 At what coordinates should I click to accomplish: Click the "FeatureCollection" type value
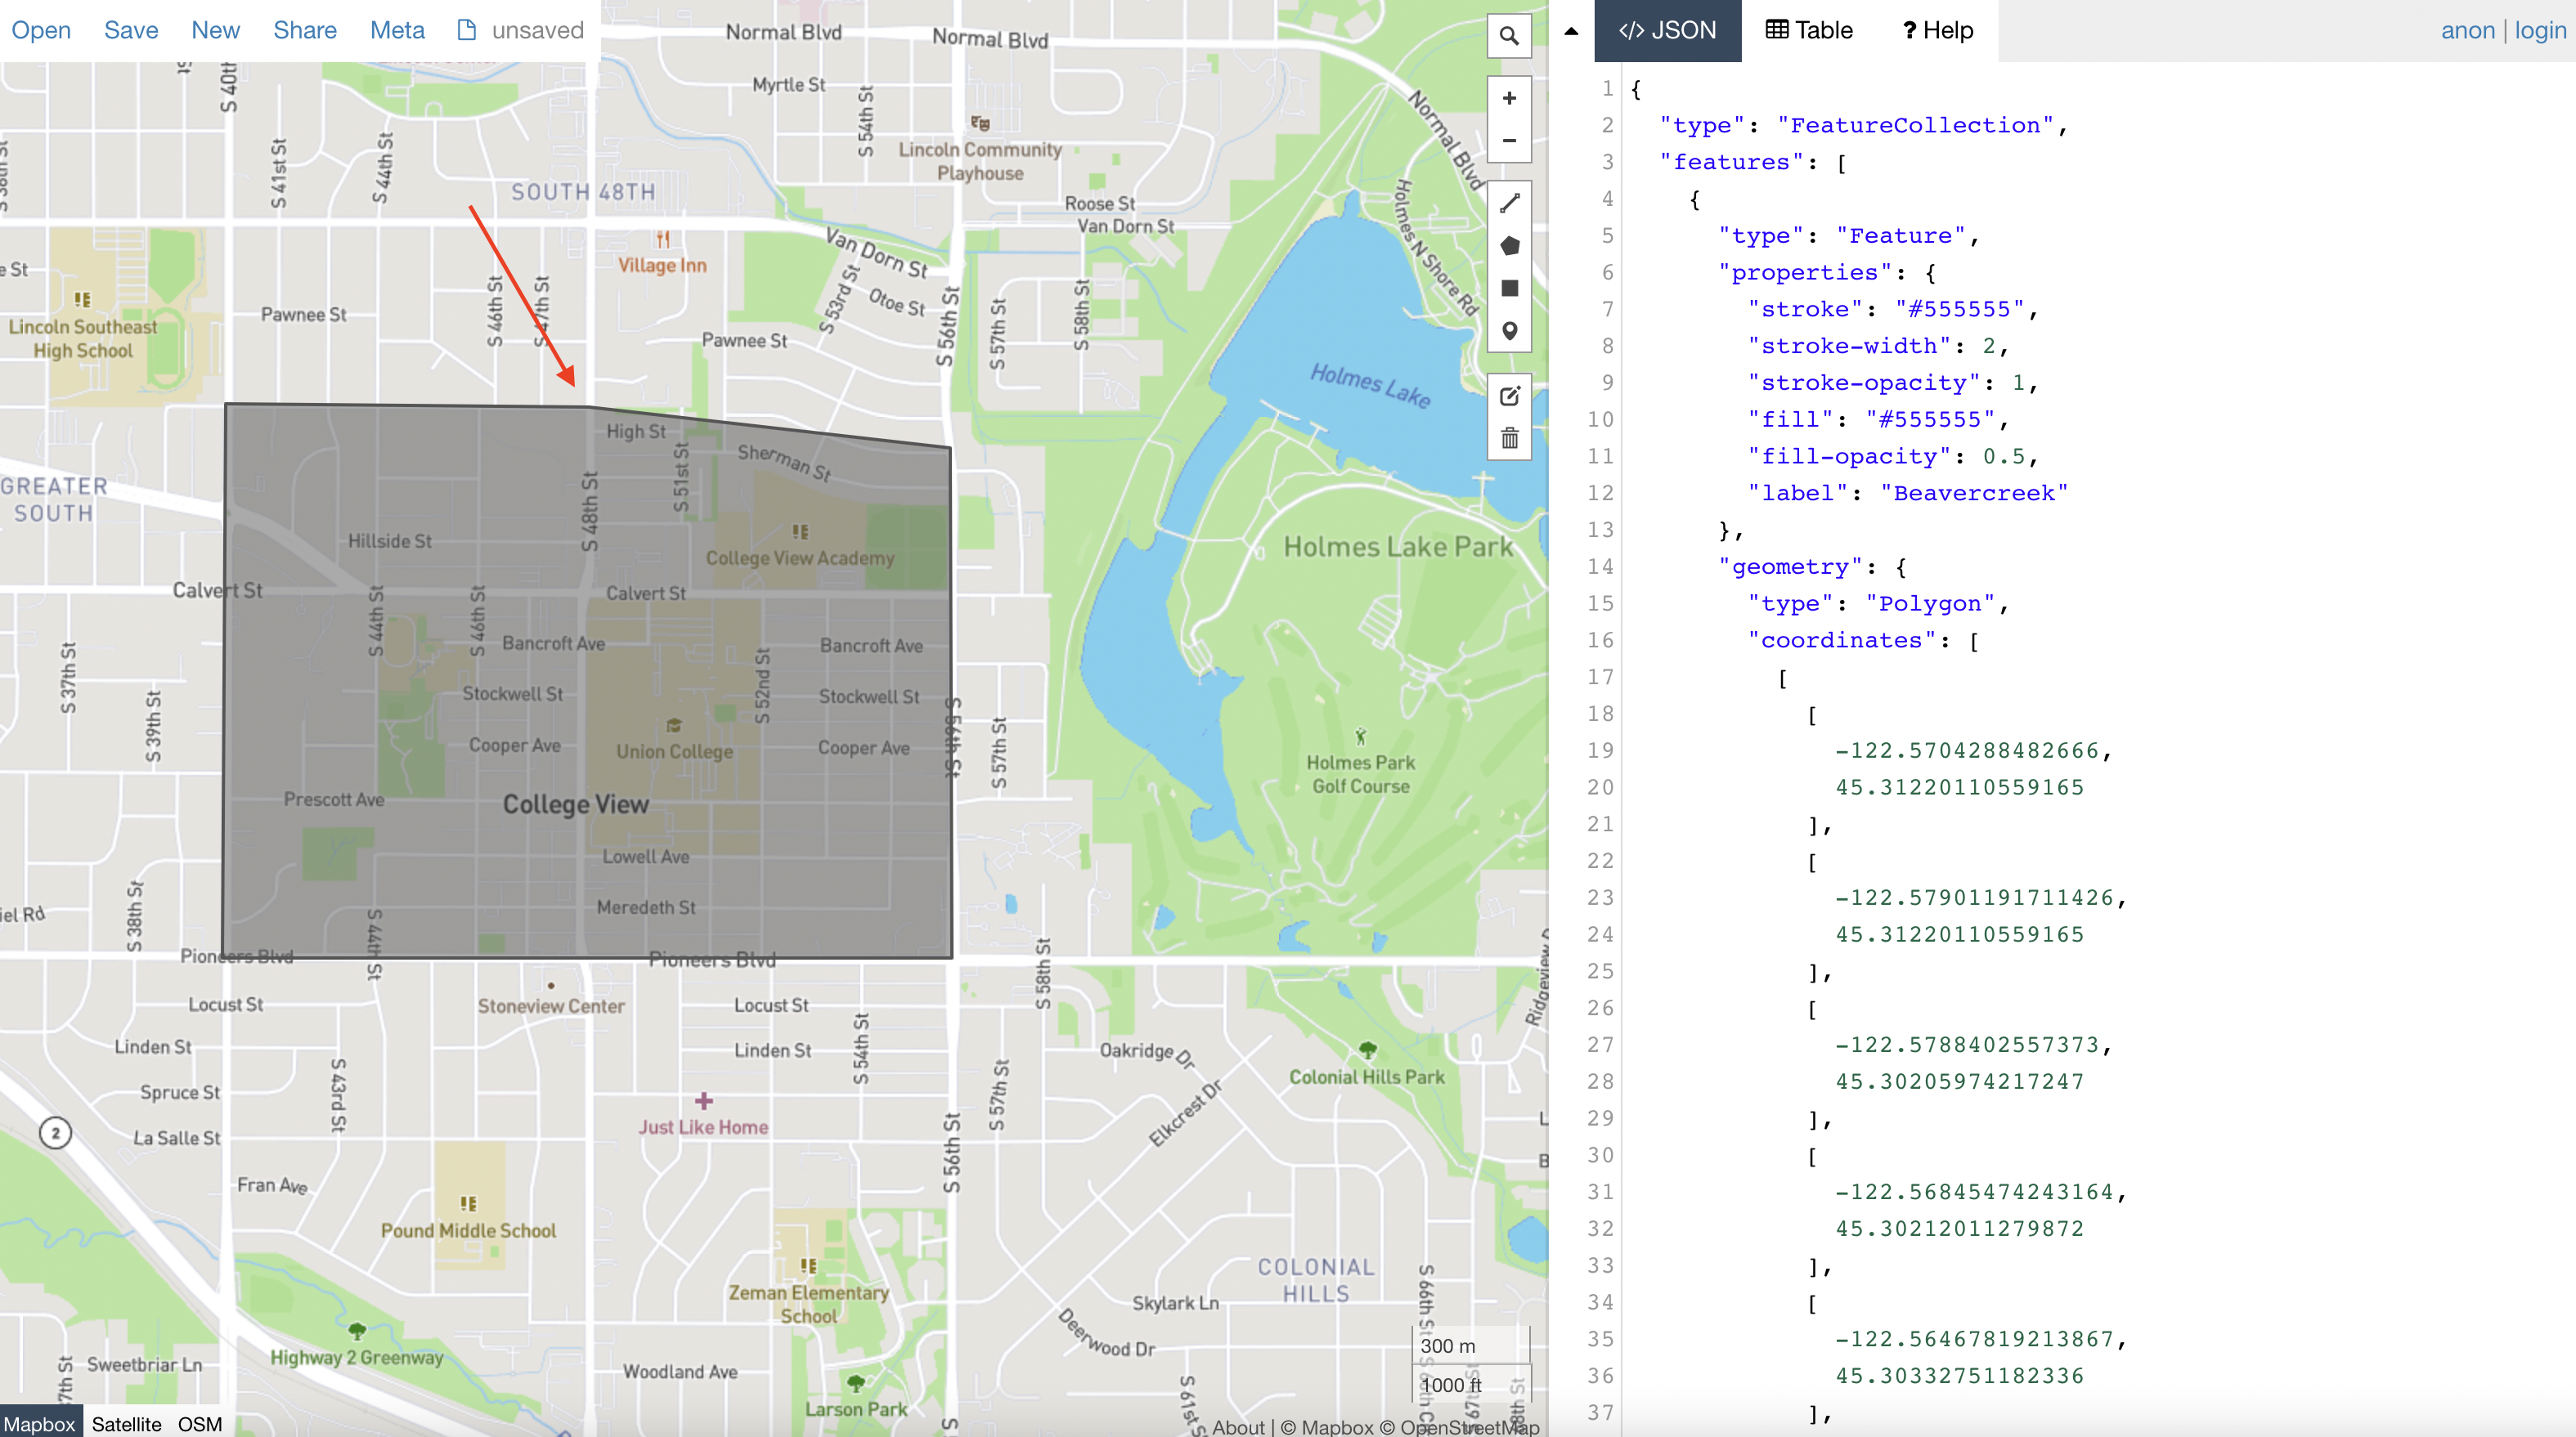coord(1915,125)
